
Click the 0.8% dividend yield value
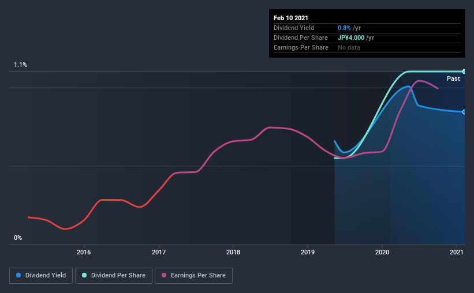click(x=344, y=28)
